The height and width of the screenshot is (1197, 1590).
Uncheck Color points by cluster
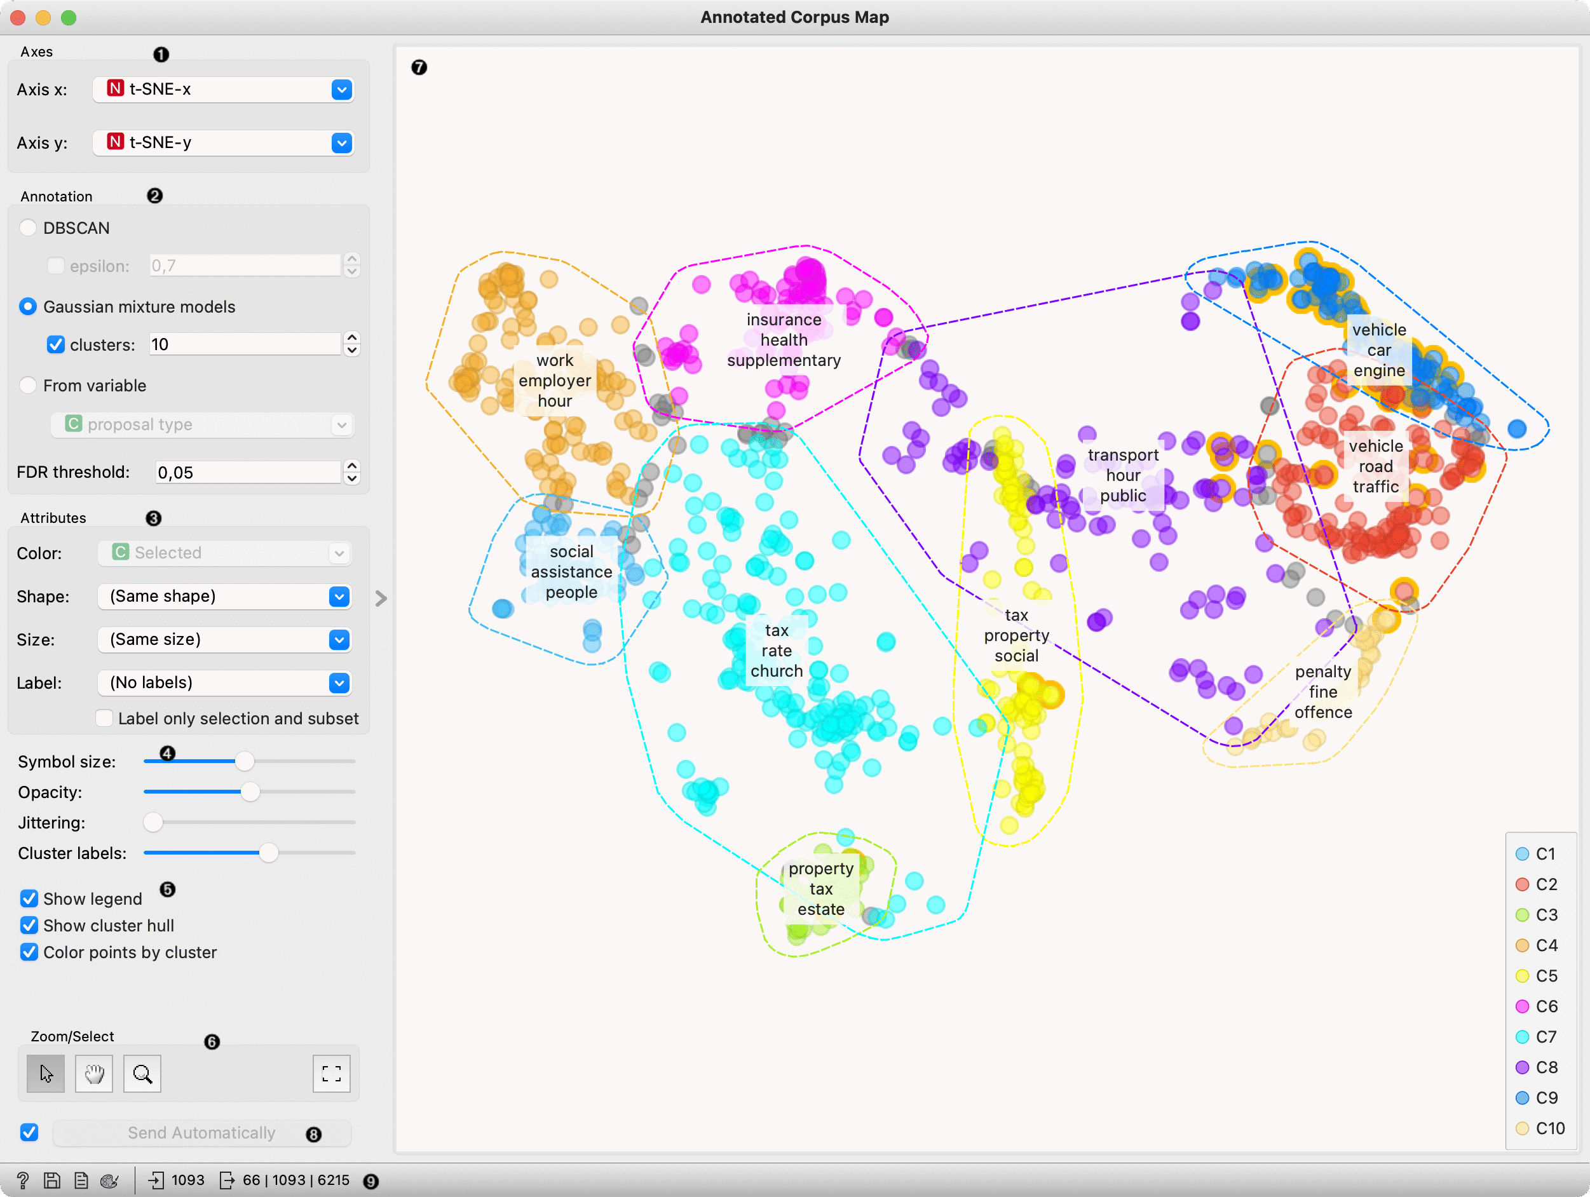[29, 952]
